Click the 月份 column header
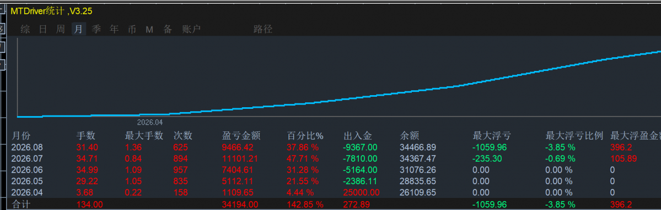The height and width of the screenshot is (210, 661). tap(21, 136)
